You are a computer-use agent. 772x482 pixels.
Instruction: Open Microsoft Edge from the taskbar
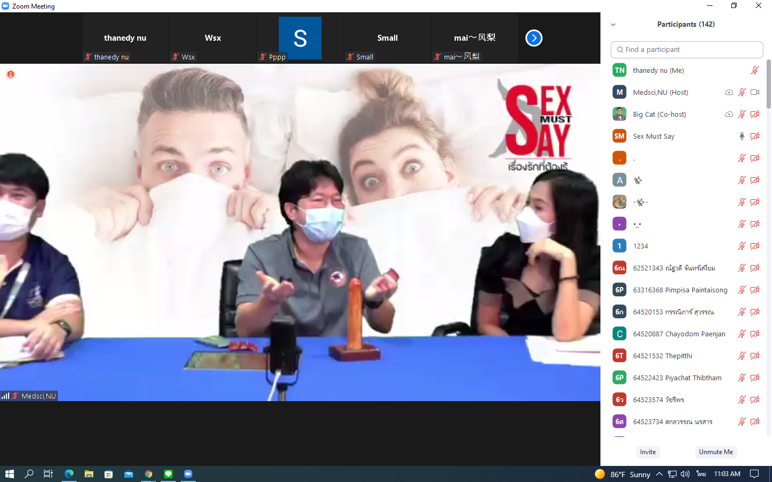pos(69,474)
